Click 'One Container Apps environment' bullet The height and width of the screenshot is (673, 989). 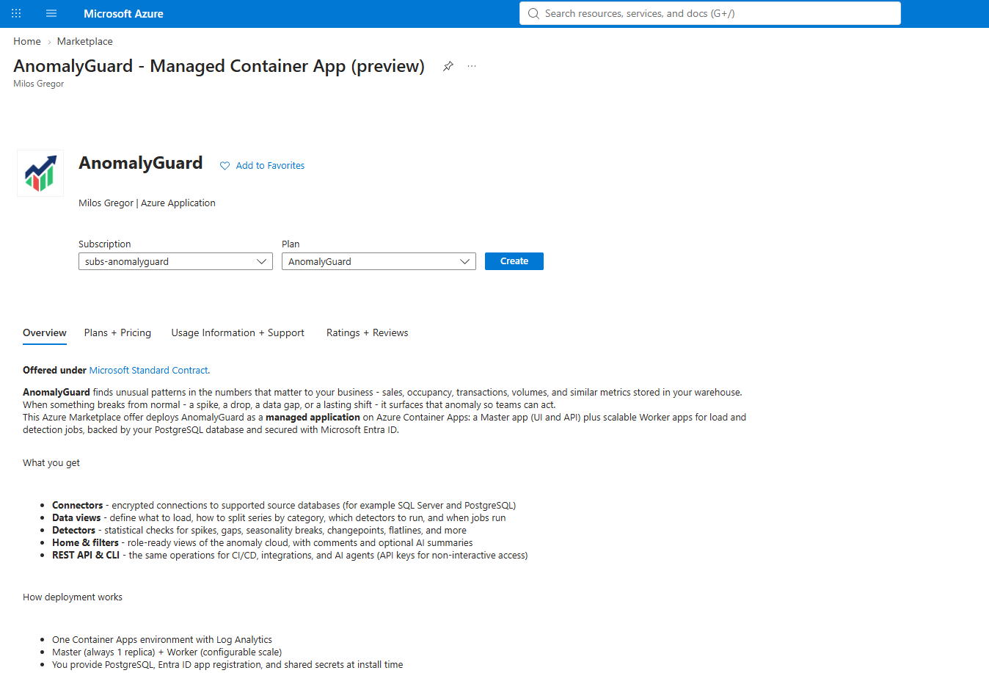point(162,639)
